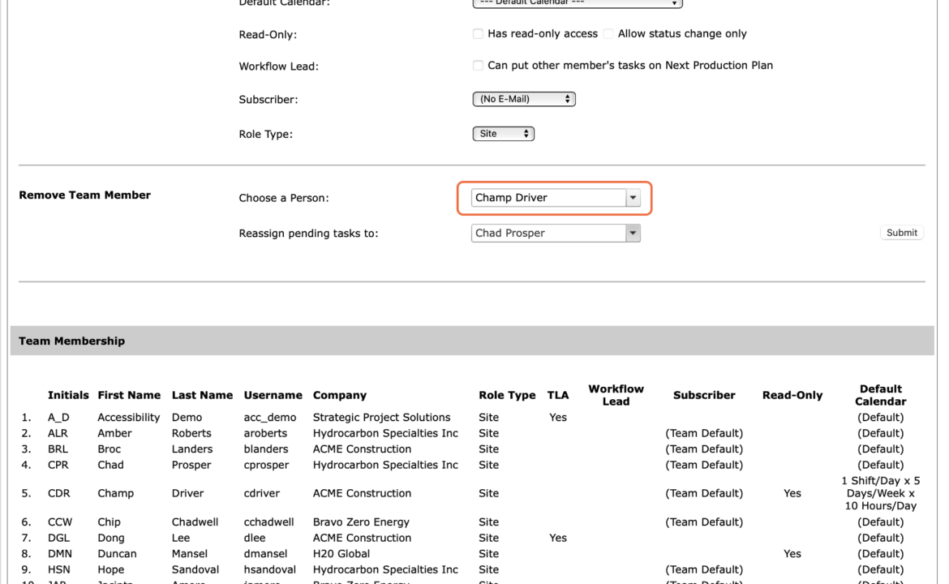Screen dimensions: 949x584
Task: Click the 'Remove Team Member' section label
Action: click(84, 195)
